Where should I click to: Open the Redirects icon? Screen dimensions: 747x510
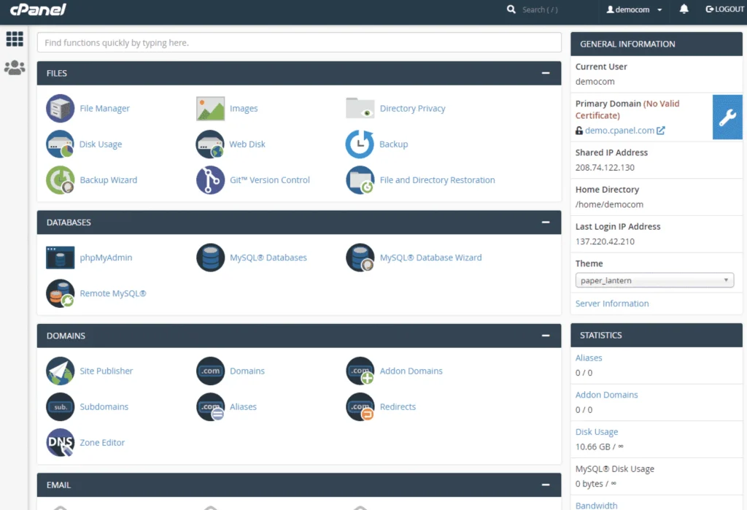360,406
